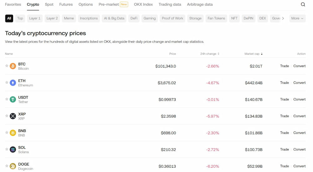313x172 pixels.
Task: Click the USDT price $0.99973
Action: 167,99
